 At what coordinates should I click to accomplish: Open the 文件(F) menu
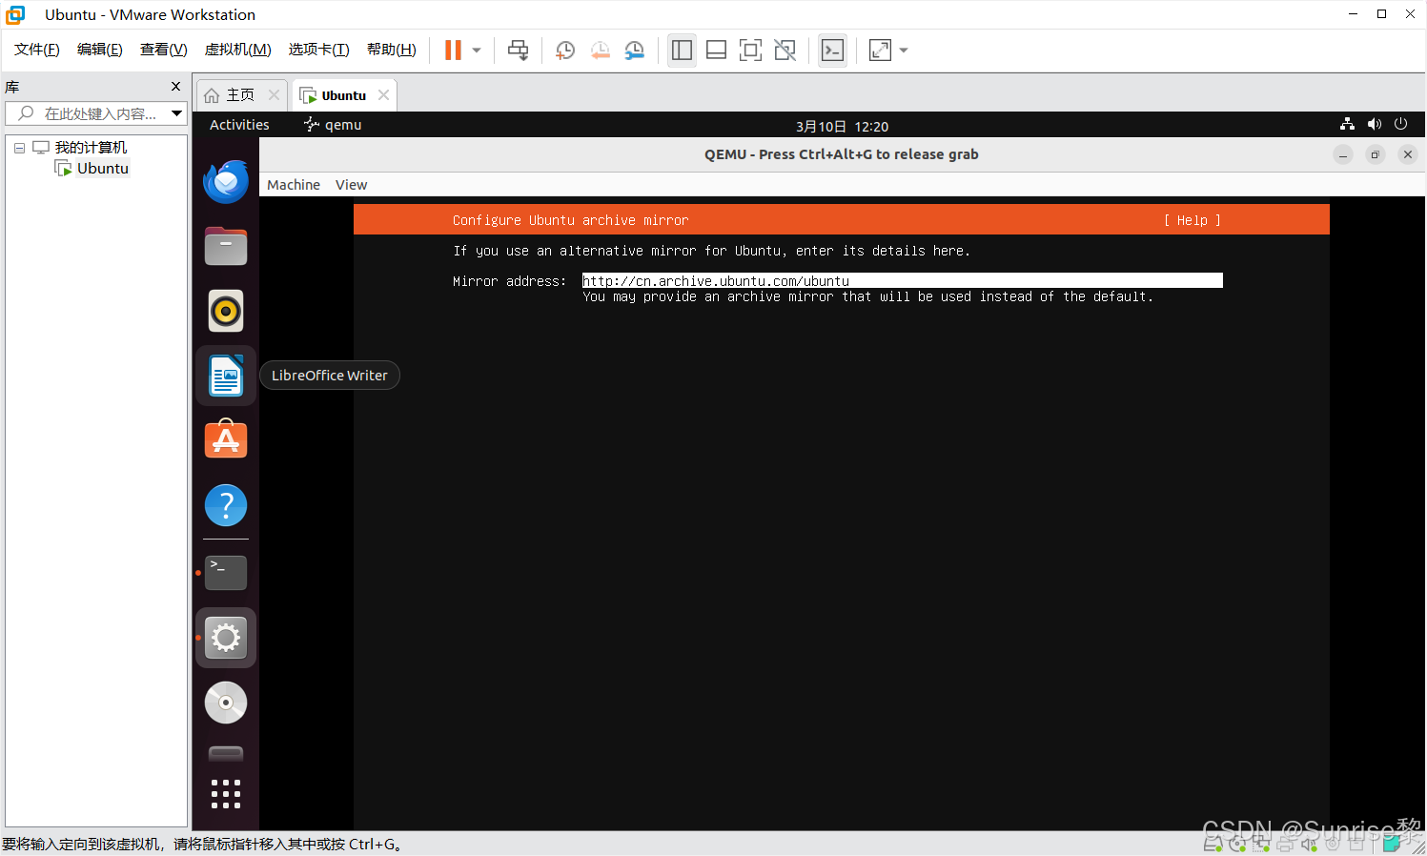[37, 50]
